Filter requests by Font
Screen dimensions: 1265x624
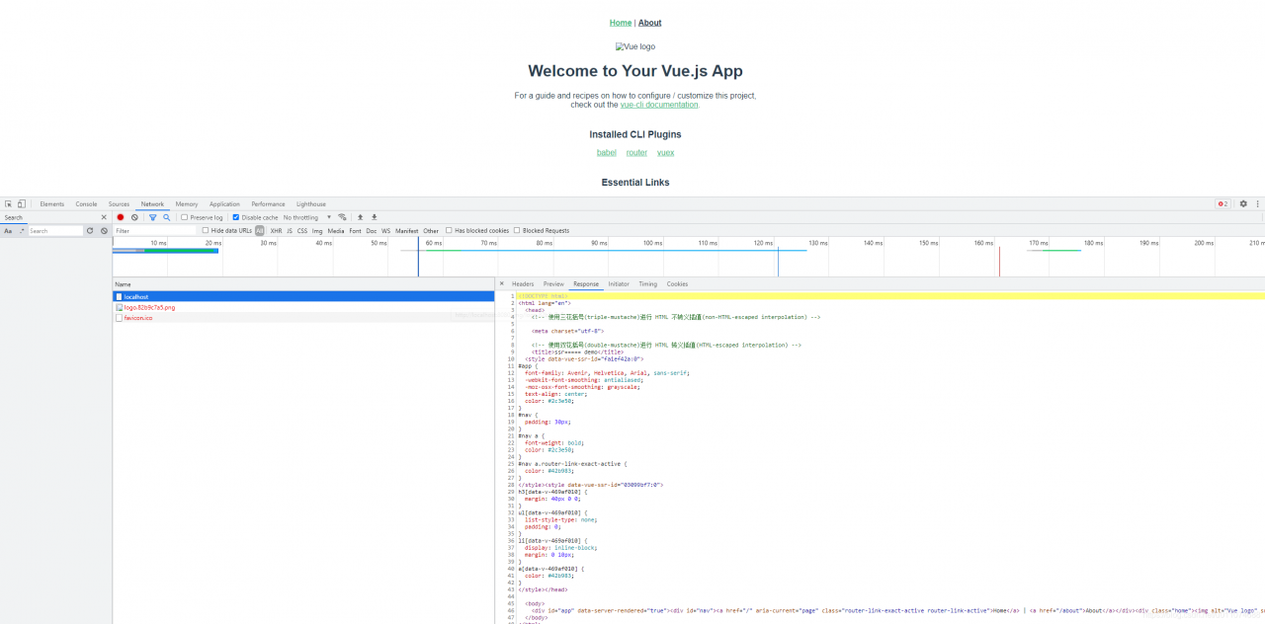pyautogui.click(x=356, y=230)
